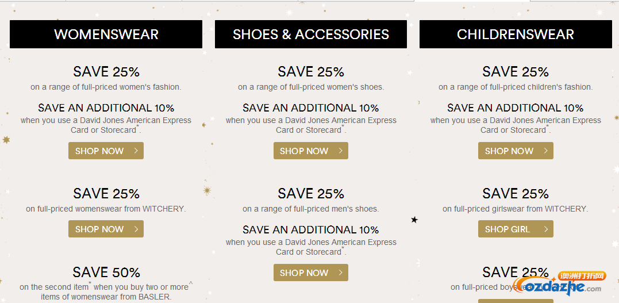Viewport: 619px width, 303px height.
Task: Shop now for full-priced women's fashion
Action: (x=106, y=151)
